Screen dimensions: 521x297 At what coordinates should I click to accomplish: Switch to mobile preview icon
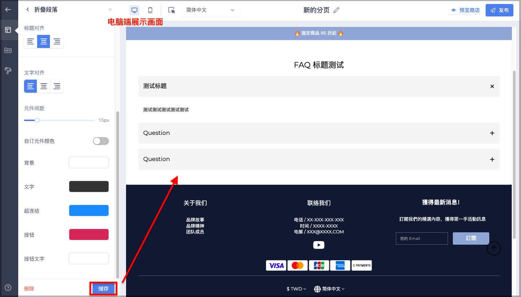(150, 10)
